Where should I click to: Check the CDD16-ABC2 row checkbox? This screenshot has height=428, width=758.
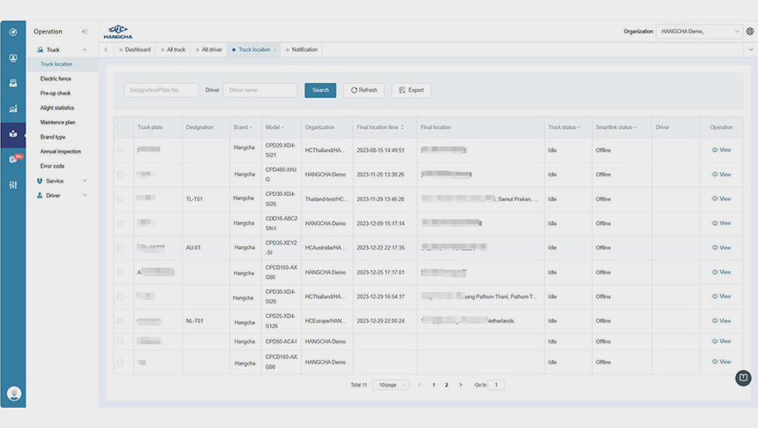click(x=120, y=223)
